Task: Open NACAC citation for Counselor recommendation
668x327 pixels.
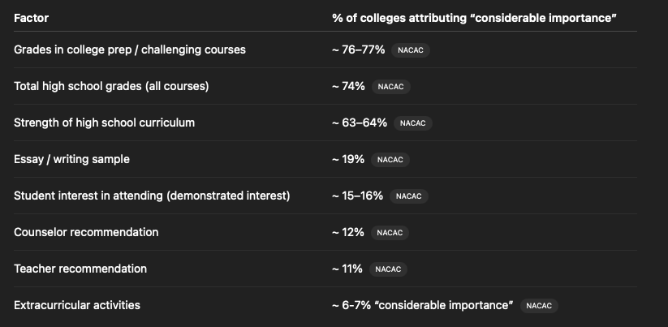Action: click(x=390, y=233)
